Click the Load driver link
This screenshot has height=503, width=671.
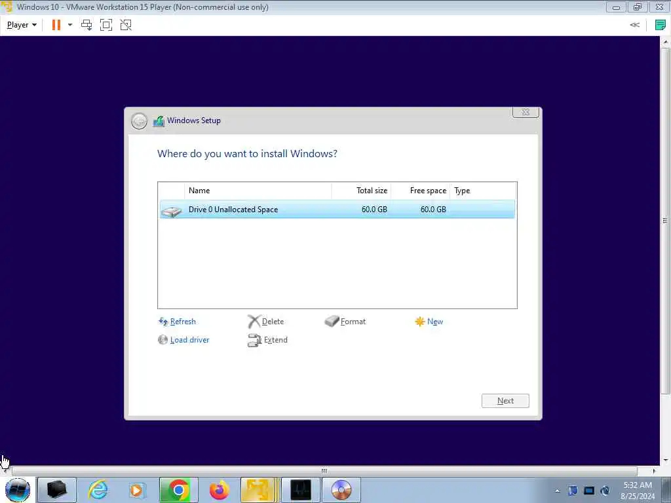pyautogui.click(x=189, y=340)
